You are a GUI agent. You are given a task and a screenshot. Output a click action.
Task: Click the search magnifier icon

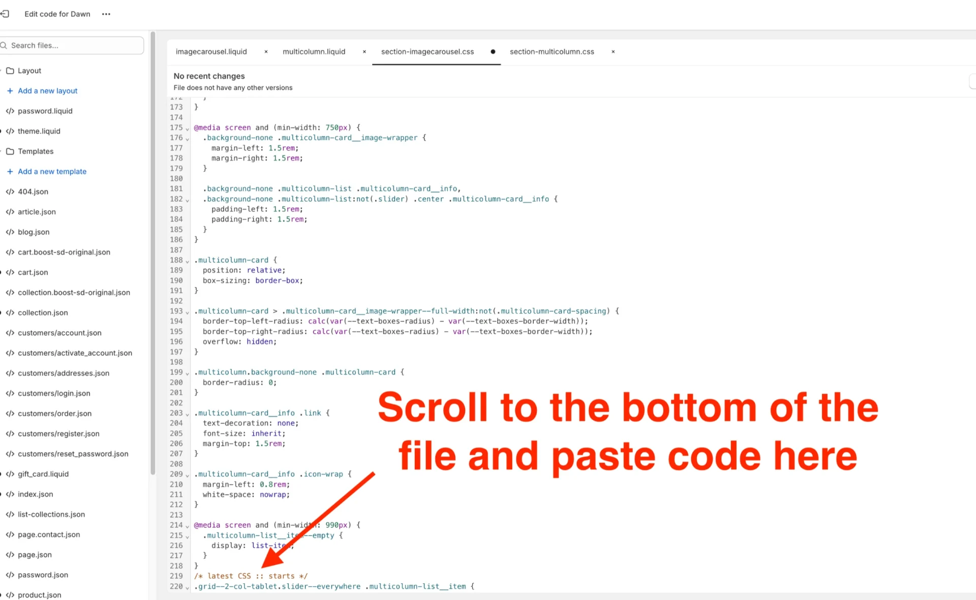tap(4, 45)
